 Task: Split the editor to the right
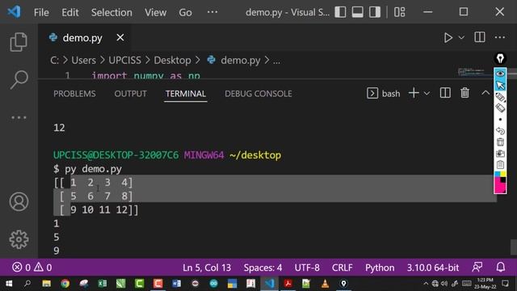[479, 37]
